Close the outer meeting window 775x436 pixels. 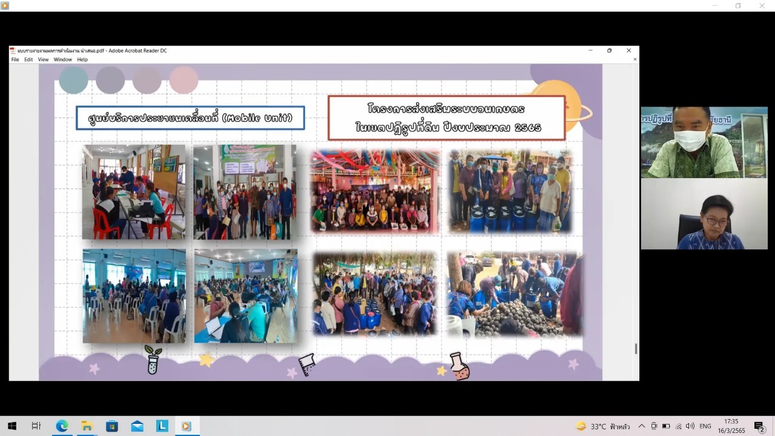tap(762, 5)
